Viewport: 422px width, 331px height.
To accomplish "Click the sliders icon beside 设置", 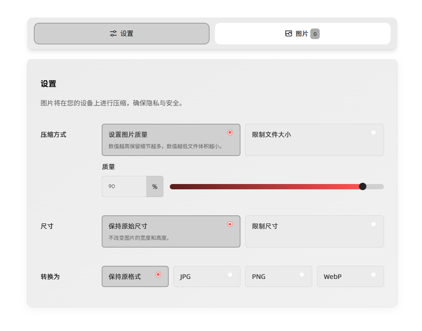I will pyautogui.click(x=113, y=33).
